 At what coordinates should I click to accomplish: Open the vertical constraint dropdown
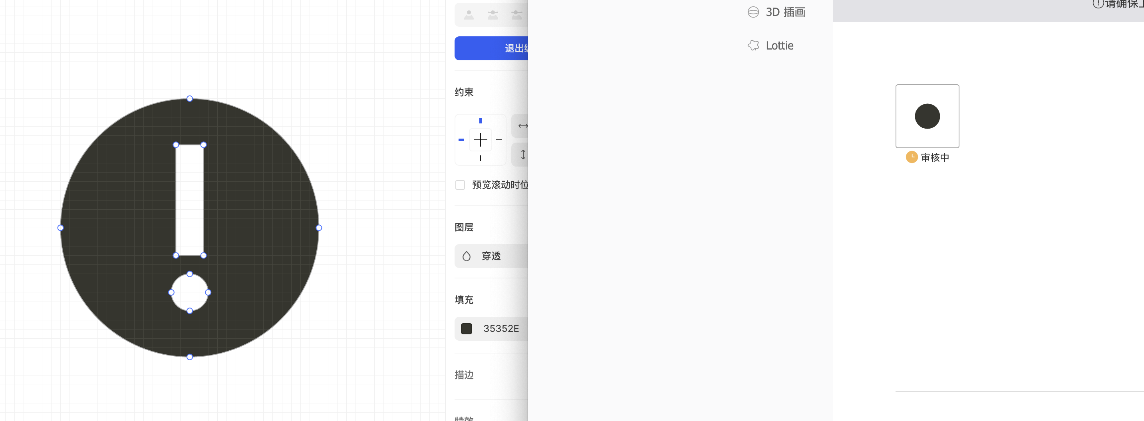coord(523,155)
